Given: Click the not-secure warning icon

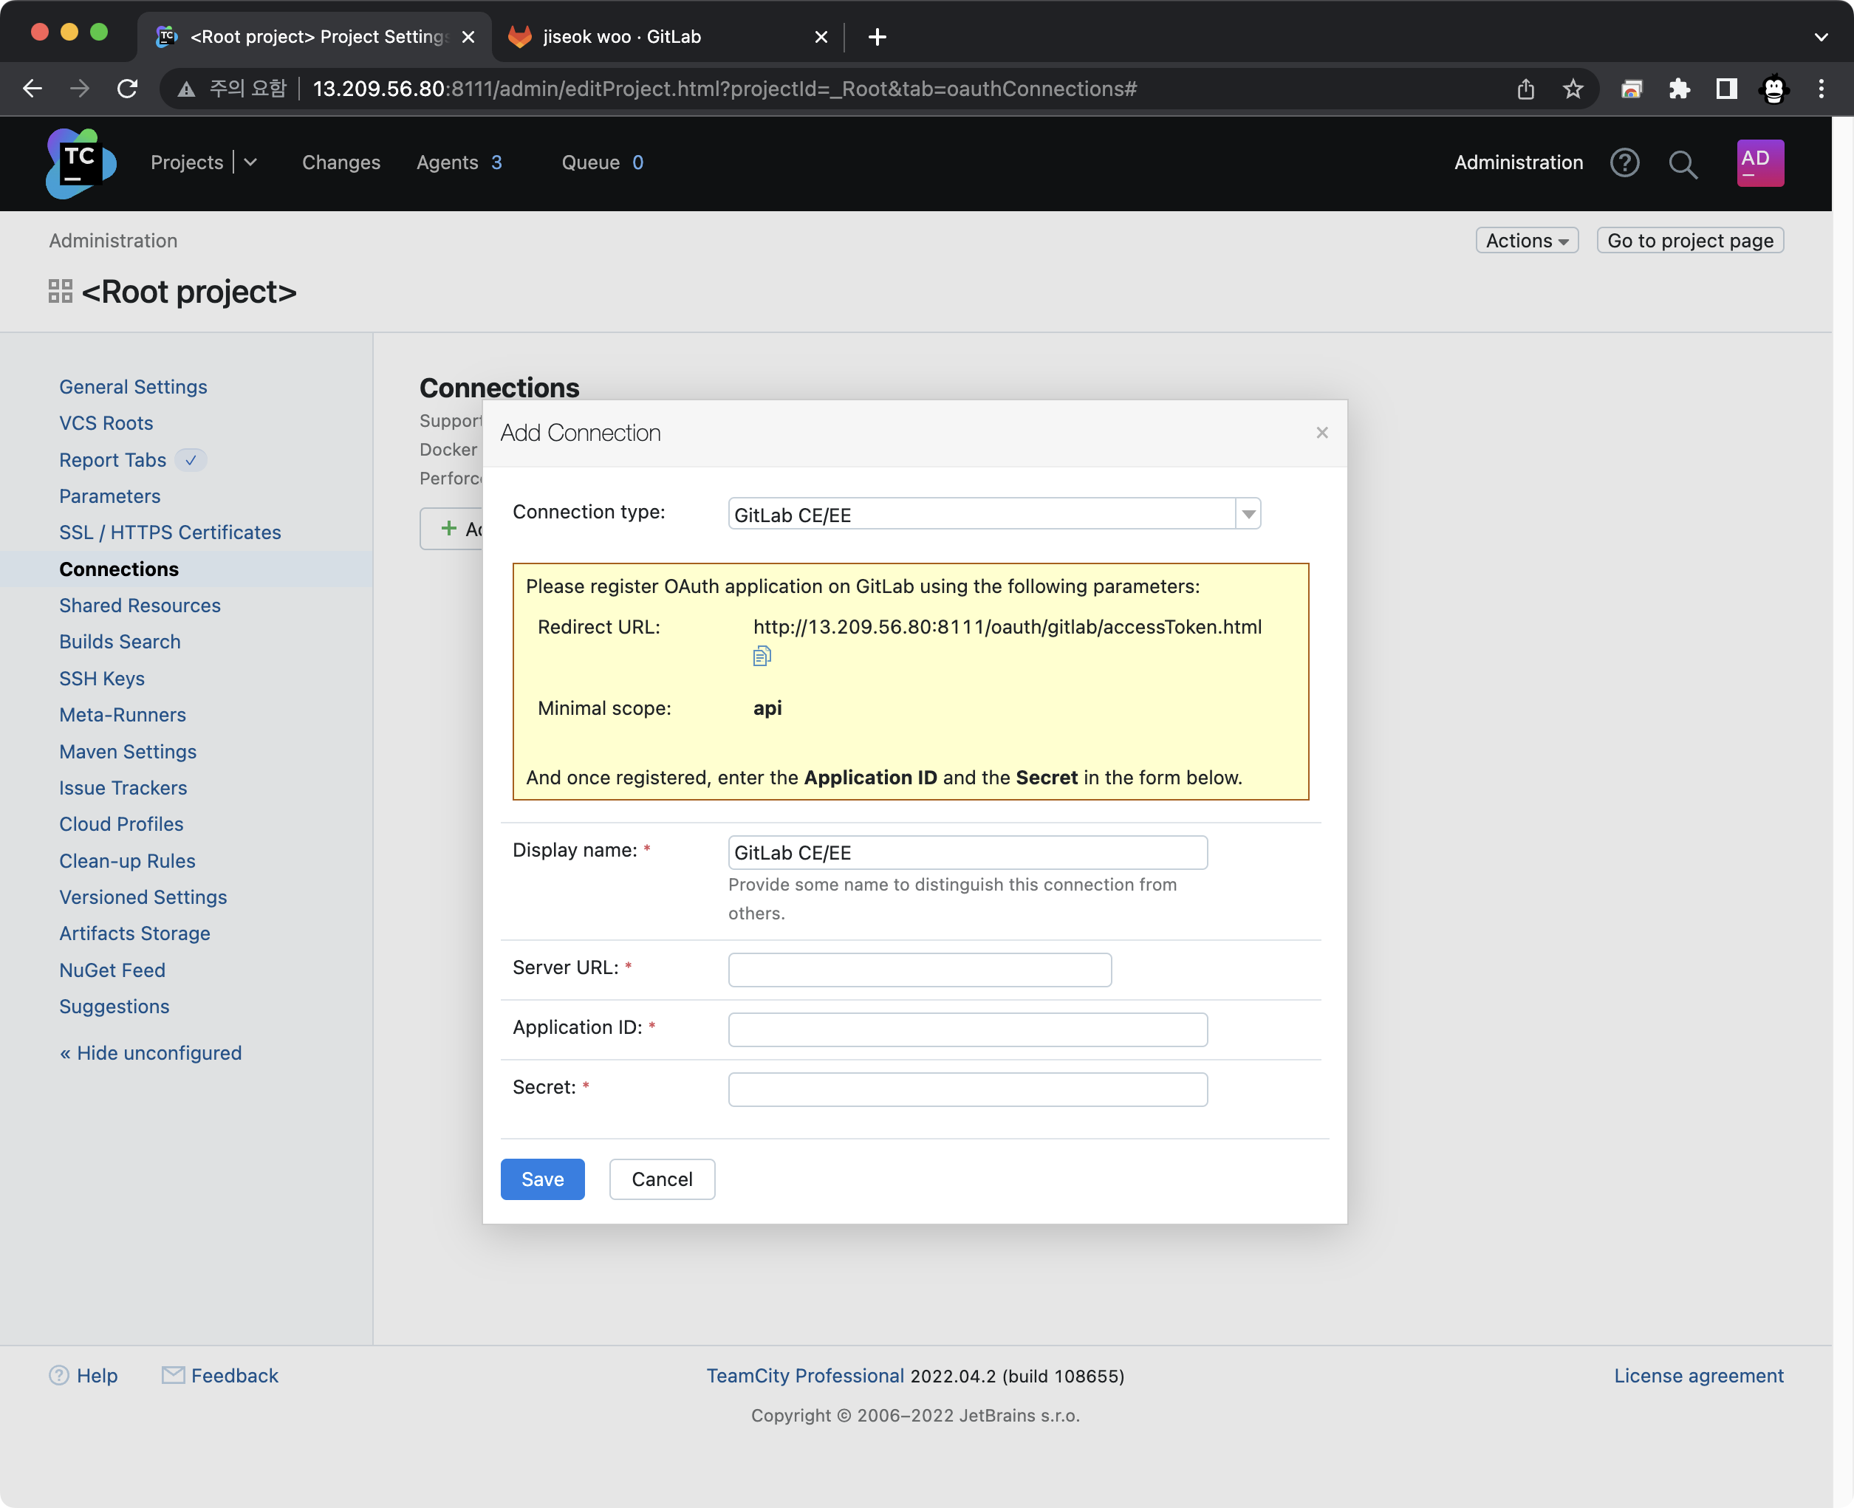Looking at the screenshot, I should click(x=186, y=89).
